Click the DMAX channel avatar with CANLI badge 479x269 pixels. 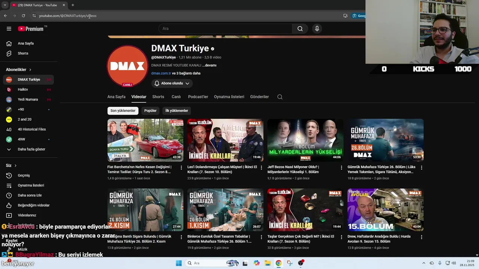click(128, 66)
